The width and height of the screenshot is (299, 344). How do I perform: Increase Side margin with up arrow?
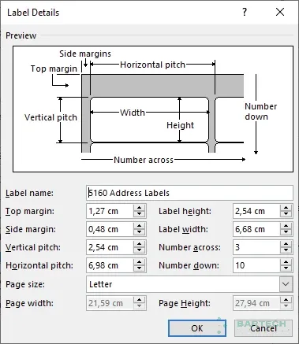click(x=139, y=226)
